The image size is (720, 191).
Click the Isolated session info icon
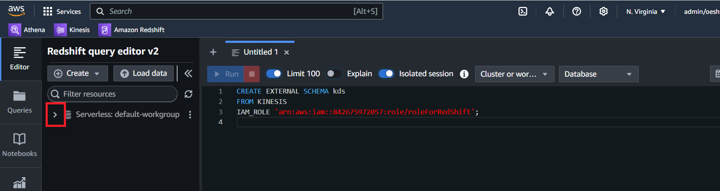tap(464, 74)
